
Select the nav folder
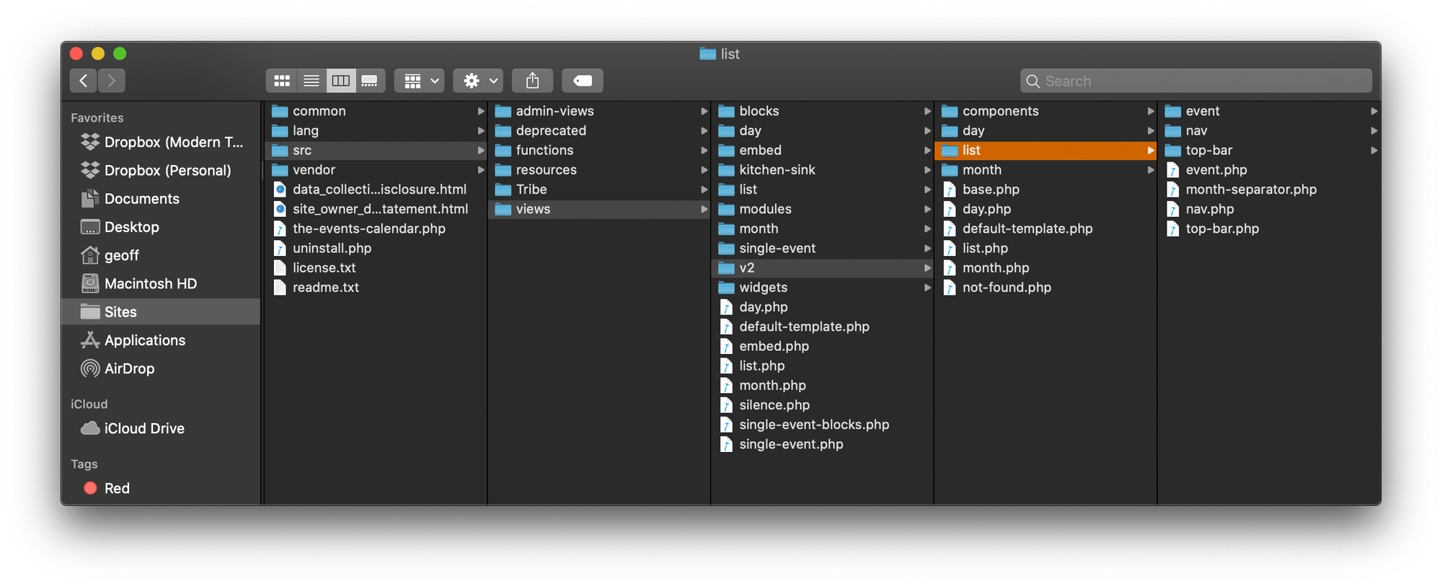point(1270,130)
